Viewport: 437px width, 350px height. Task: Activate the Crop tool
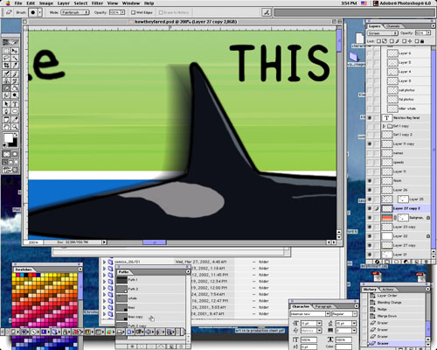(x=6, y=66)
